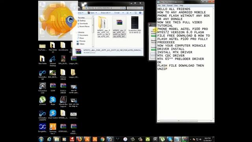Click the volume icon in system tray
The width and height of the screenshot is (252, 142).
point(200,139)
